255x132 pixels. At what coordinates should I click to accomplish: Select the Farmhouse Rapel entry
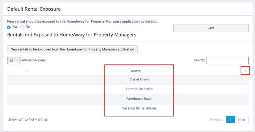click(139, 99)
